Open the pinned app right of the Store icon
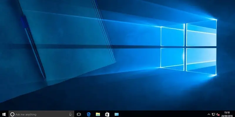The image size is (235, 117). [117, 114]
